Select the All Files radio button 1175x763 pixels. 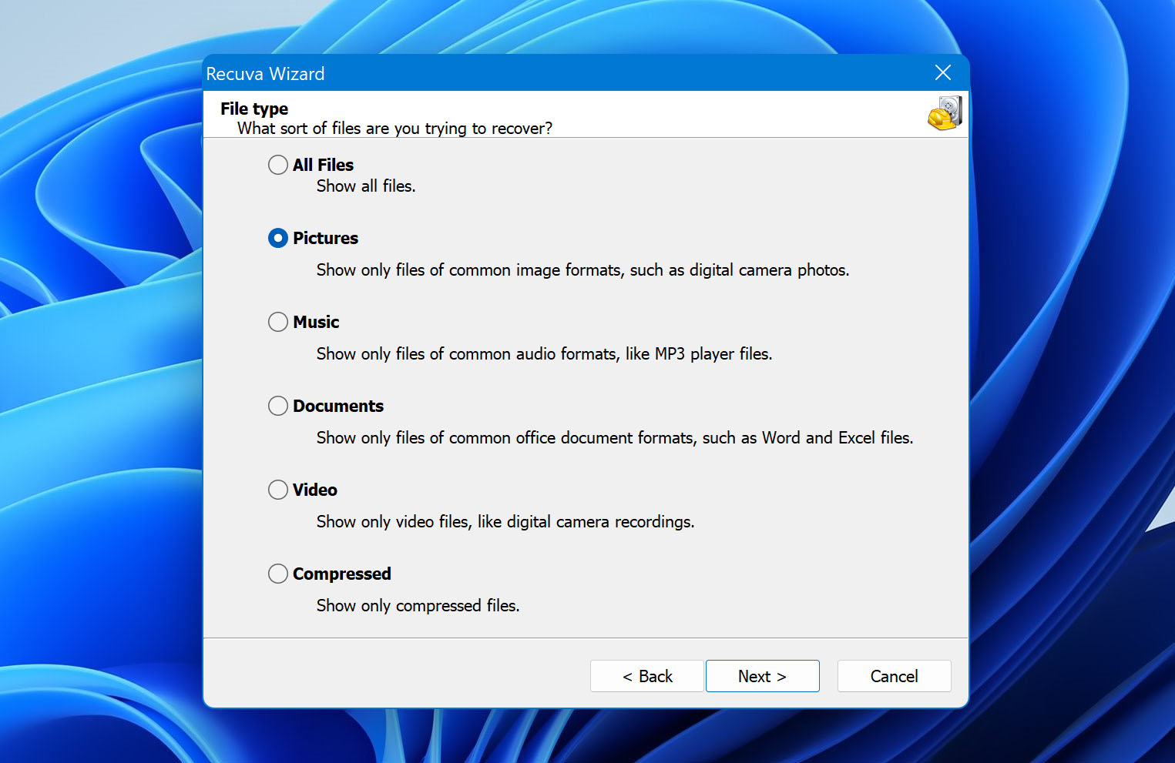tap(278, 165)
